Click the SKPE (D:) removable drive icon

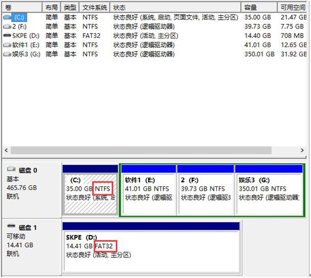pyautogui.click(x=7, y=35)
